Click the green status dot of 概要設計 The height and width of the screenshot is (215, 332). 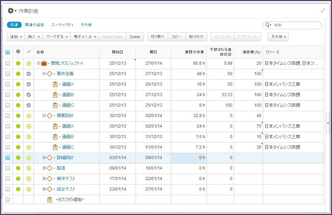point(18,116)
